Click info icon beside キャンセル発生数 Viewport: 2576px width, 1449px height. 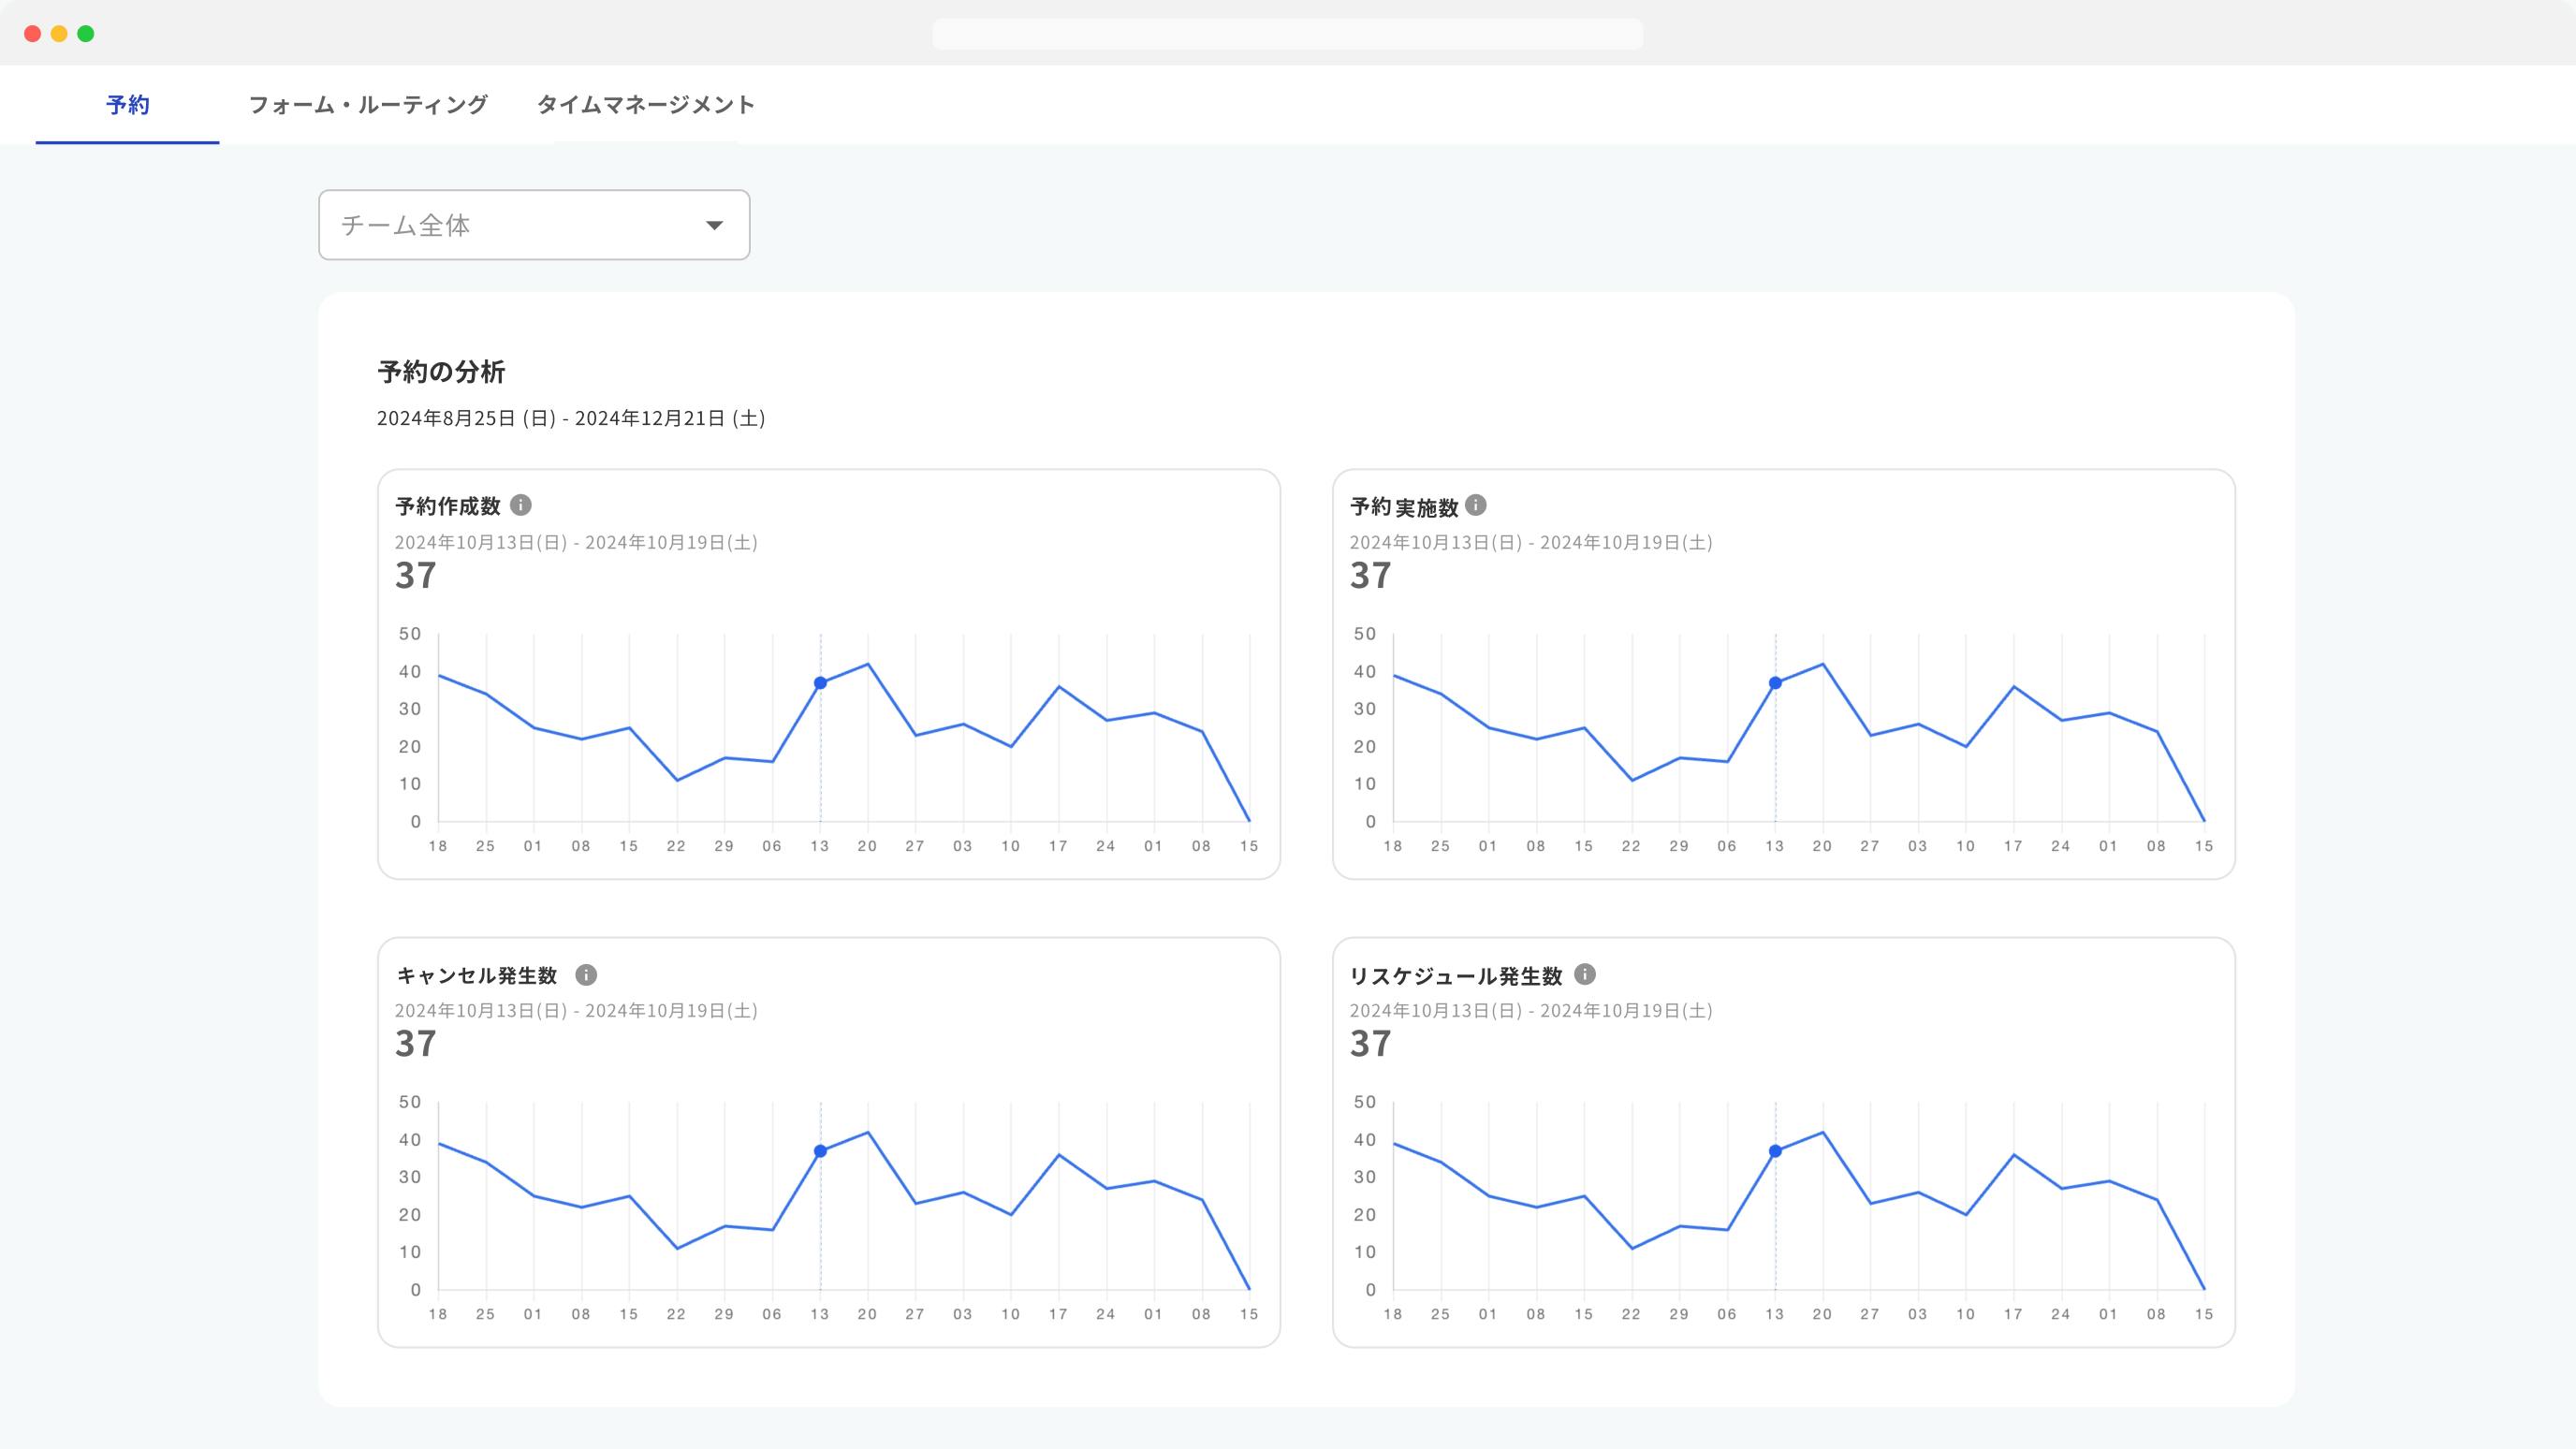click(x=586, y=974)
